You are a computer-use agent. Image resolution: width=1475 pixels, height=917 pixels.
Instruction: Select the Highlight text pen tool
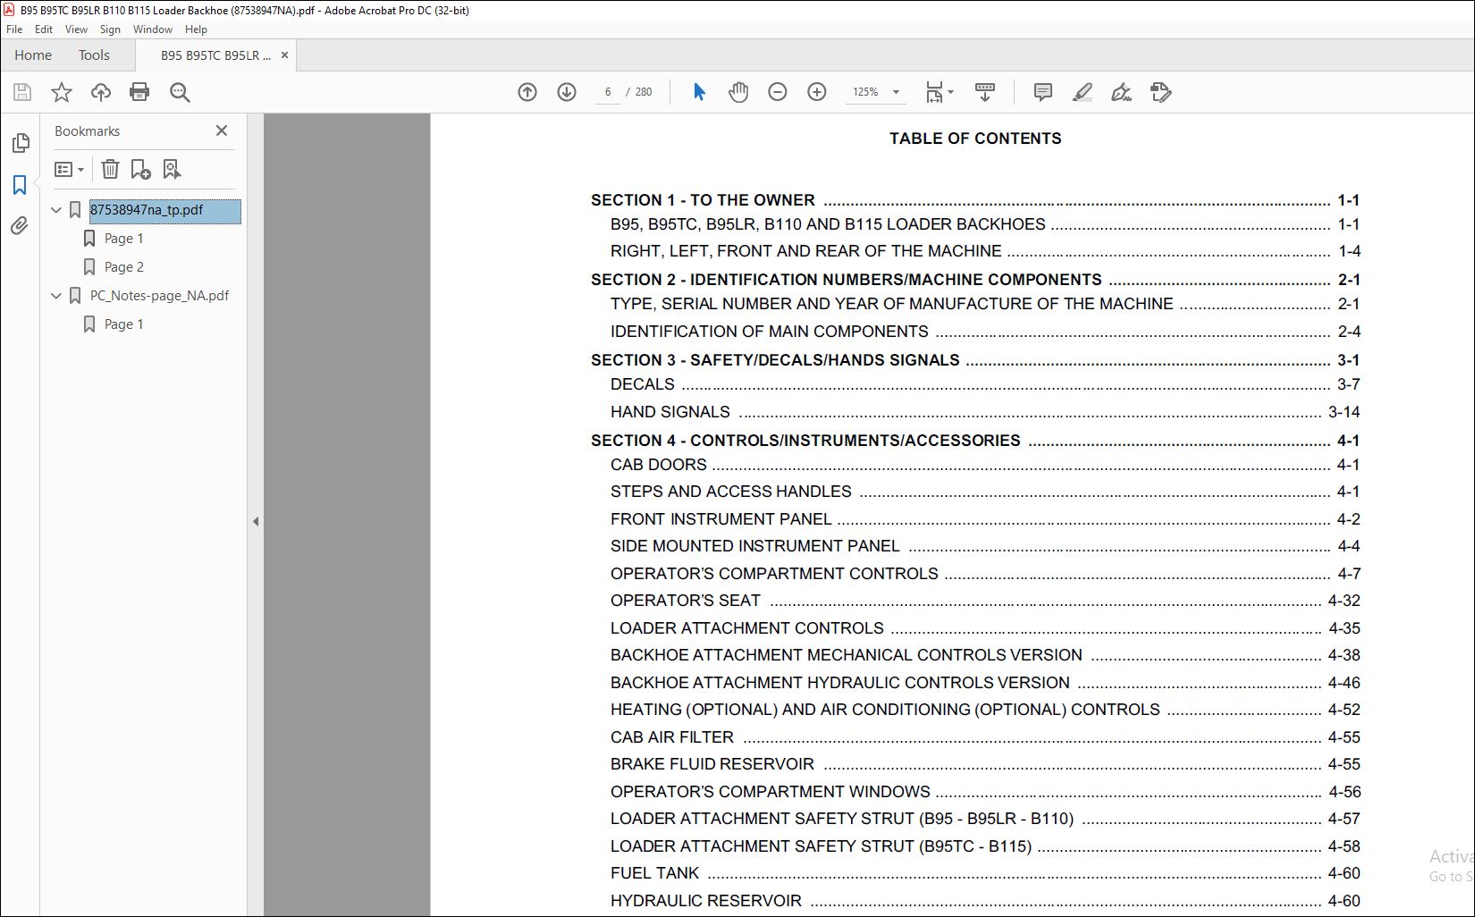pyautogui.click(x=1082, y=92)
